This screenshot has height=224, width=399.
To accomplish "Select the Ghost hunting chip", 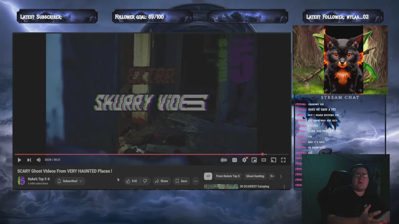I will (255, 176).
